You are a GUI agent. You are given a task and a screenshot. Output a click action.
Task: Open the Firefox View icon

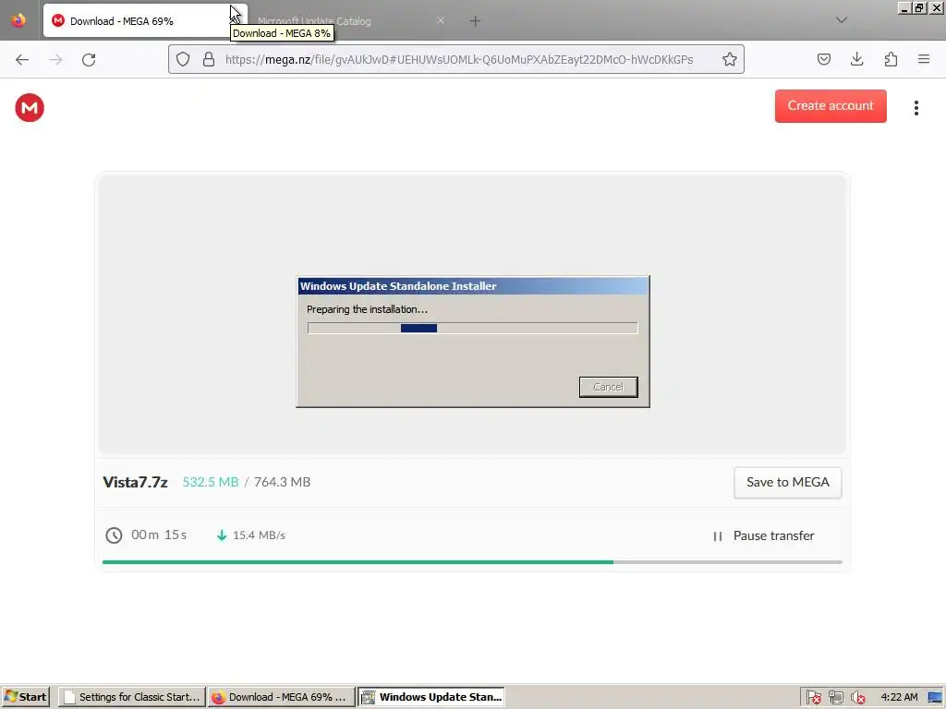point(18,20)
